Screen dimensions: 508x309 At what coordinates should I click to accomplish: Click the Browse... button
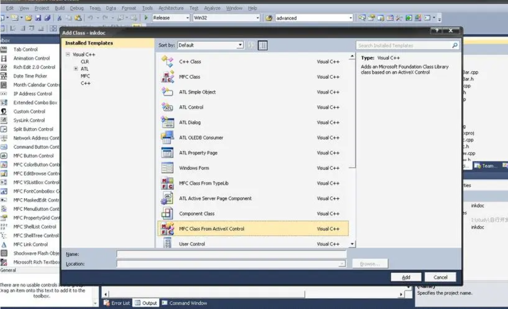click(x=370, y=264)
